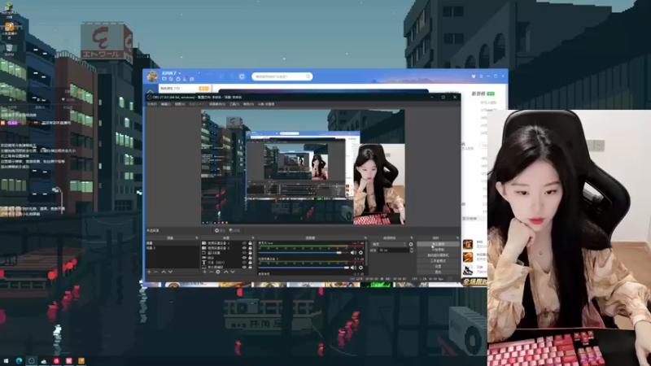Click the Studio Mode button in OBS controls
Image resolution: width=651 pixels, height=366 pixels.
438,261
